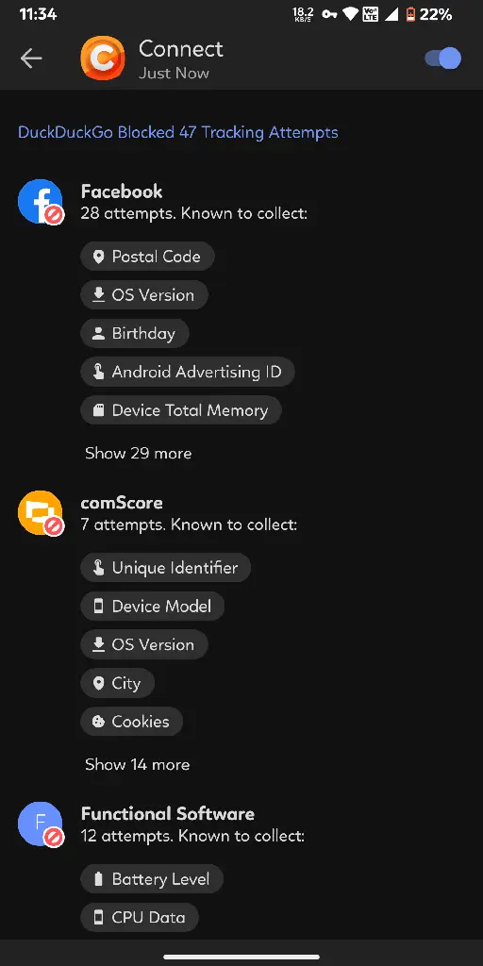Tap the comScore tracker logo
Screen dimensions: 483x966
pyautogui.click(x=41, y=512)
